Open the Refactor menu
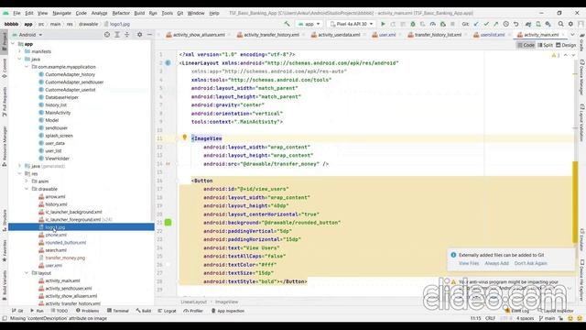The width and height of the screenshot is (586, 330). point(121,13)
